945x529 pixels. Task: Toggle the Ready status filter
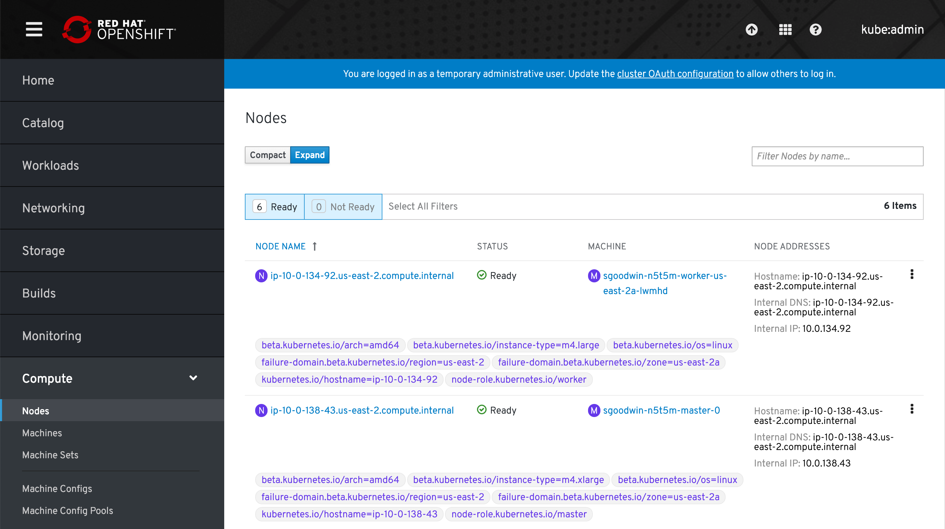pyautogui.click(x=275, y=206)
